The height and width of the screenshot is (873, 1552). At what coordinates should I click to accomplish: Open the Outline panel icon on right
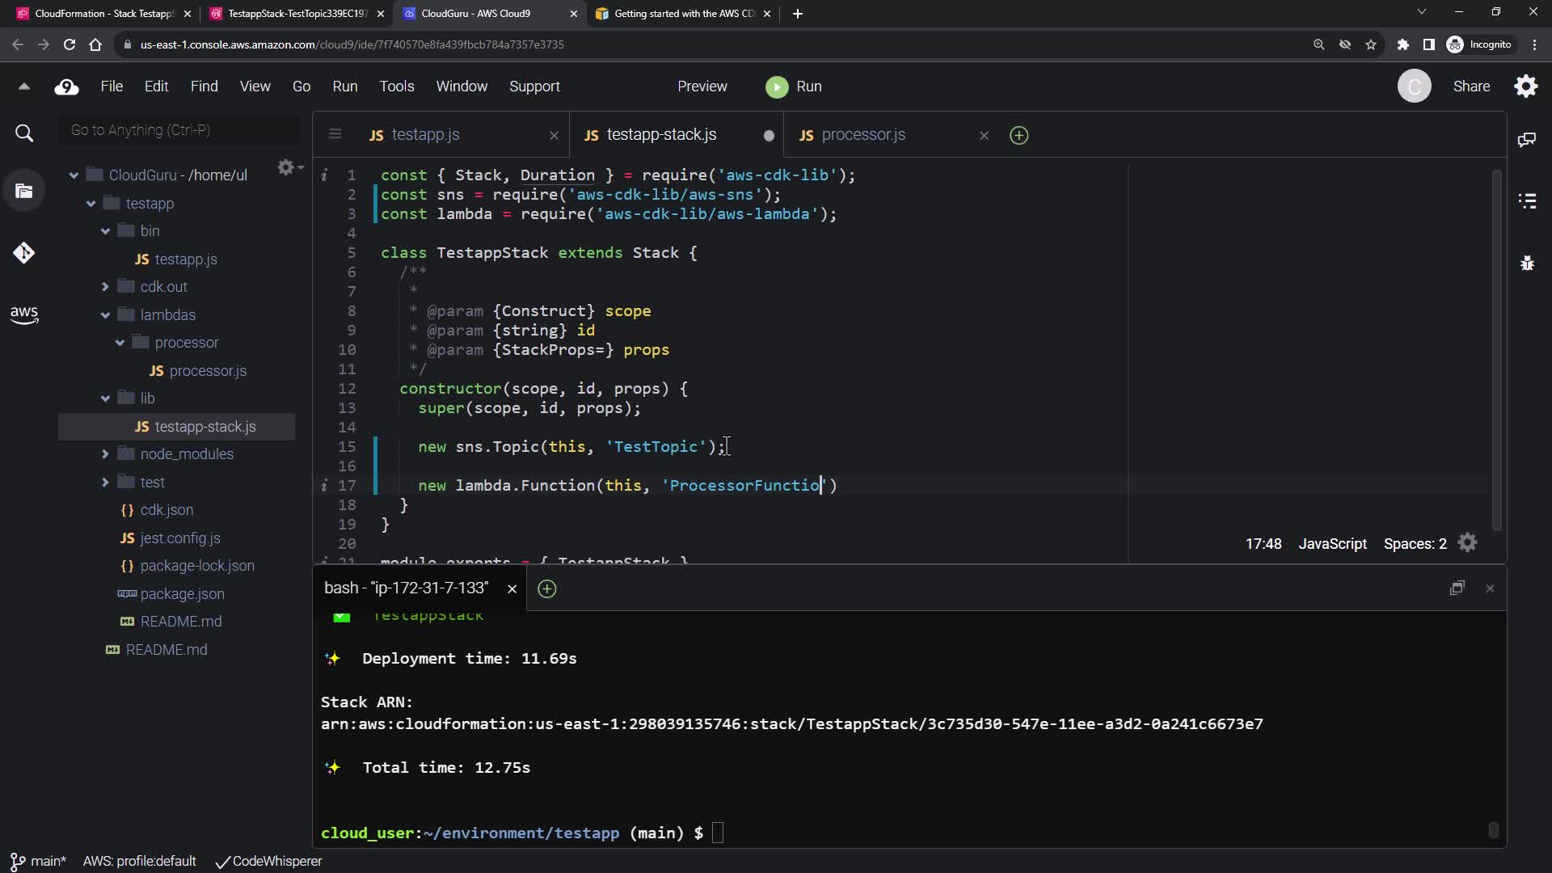(x=1527, y=200)
